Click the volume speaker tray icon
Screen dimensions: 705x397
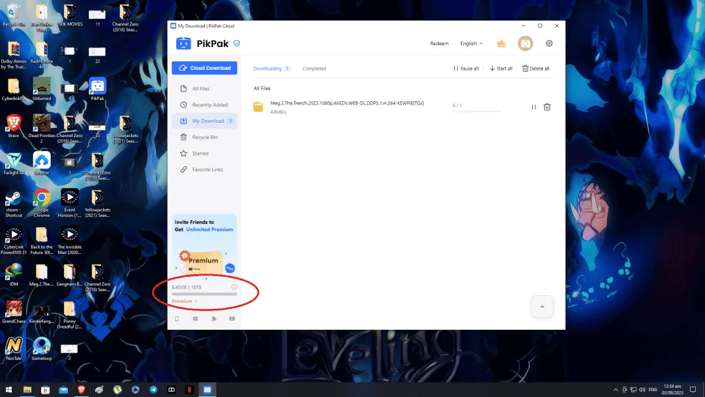[642, 390]
